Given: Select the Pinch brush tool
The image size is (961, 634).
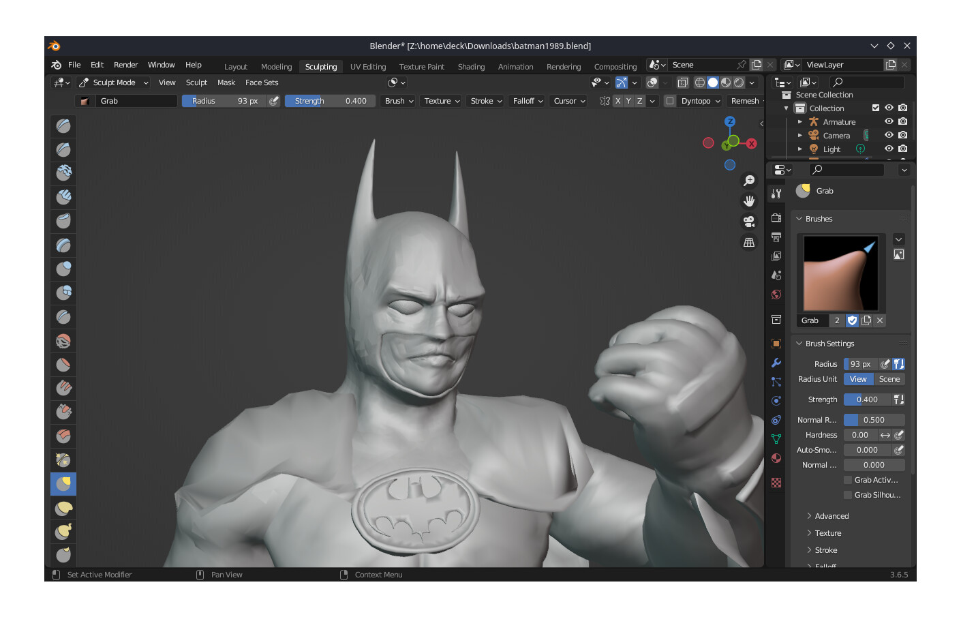Looking at the screenshot, I should click(x=63, y=459).
